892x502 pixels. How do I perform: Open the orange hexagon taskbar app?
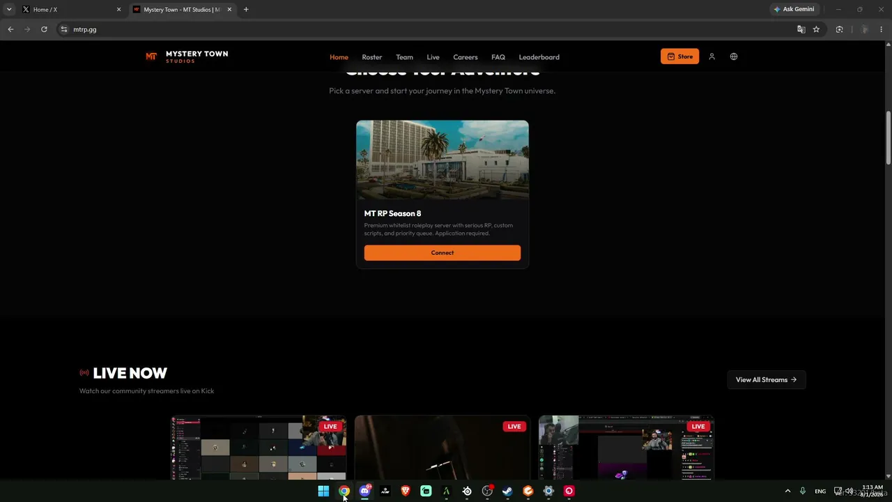click(x=528, y=491)
